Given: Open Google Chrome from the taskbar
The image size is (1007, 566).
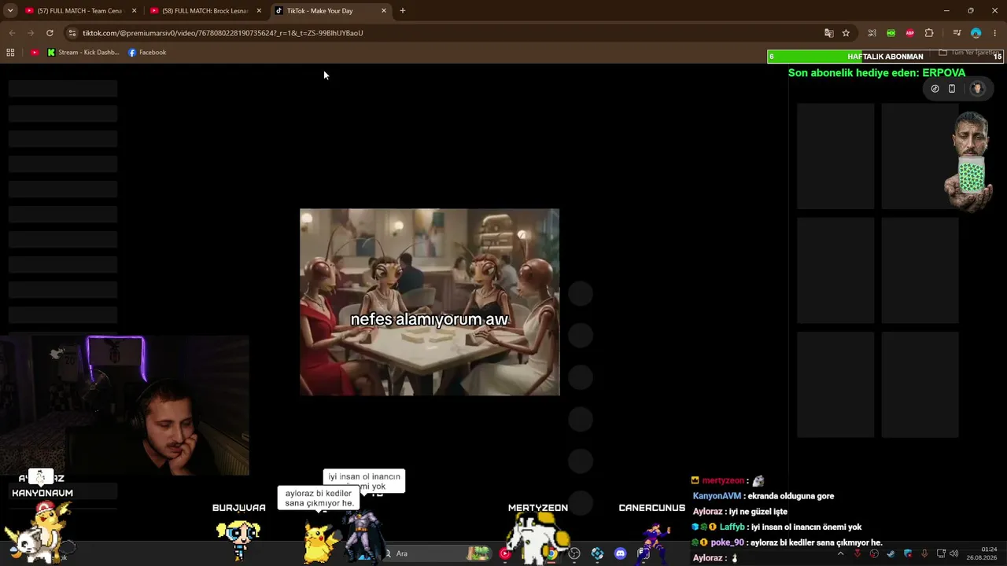Looking at the screenshot, I should 551,553.
